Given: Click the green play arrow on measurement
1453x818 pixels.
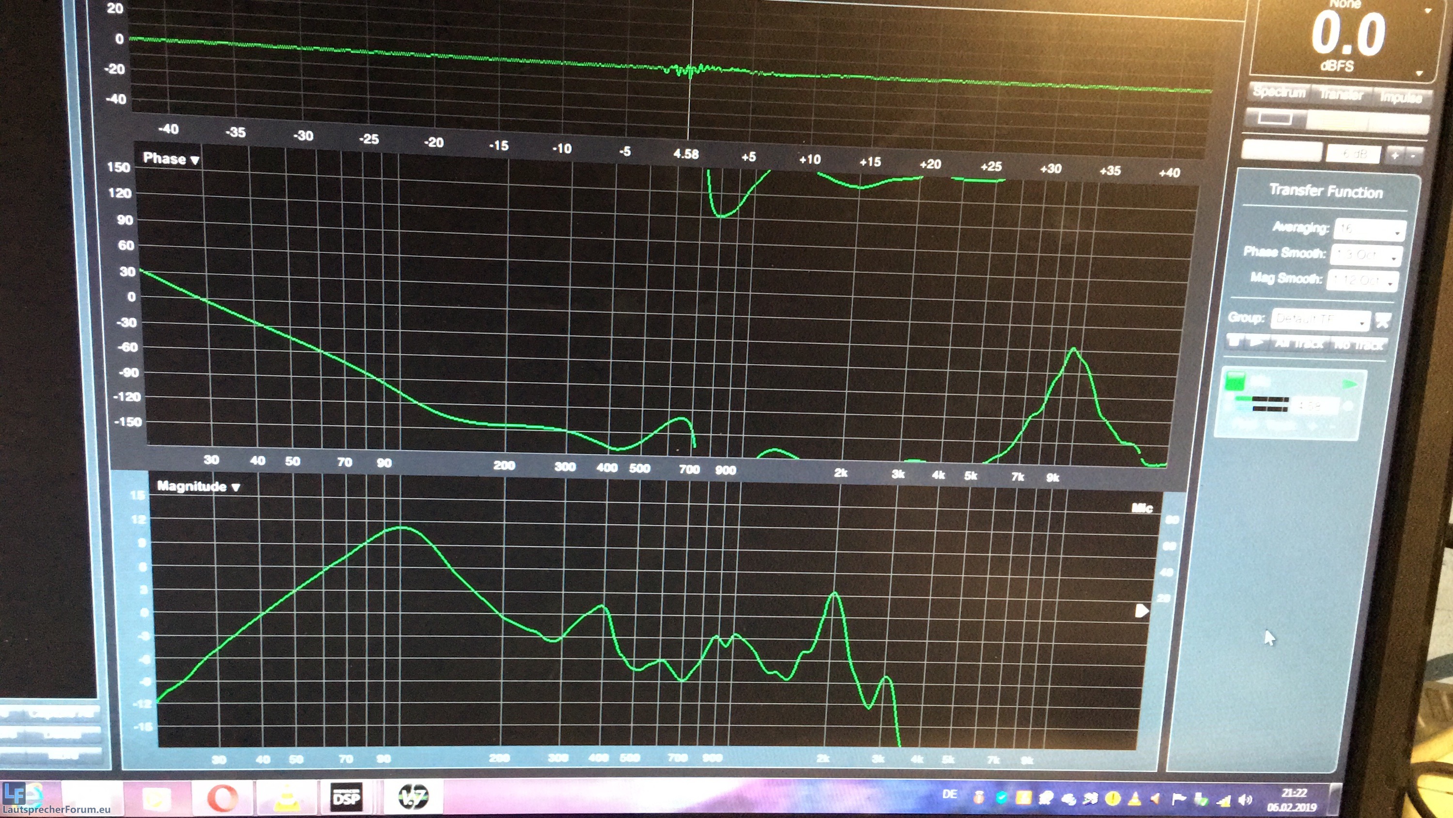Looking at the screenshot, I should pyautogui.click(x=1350, y=384).
